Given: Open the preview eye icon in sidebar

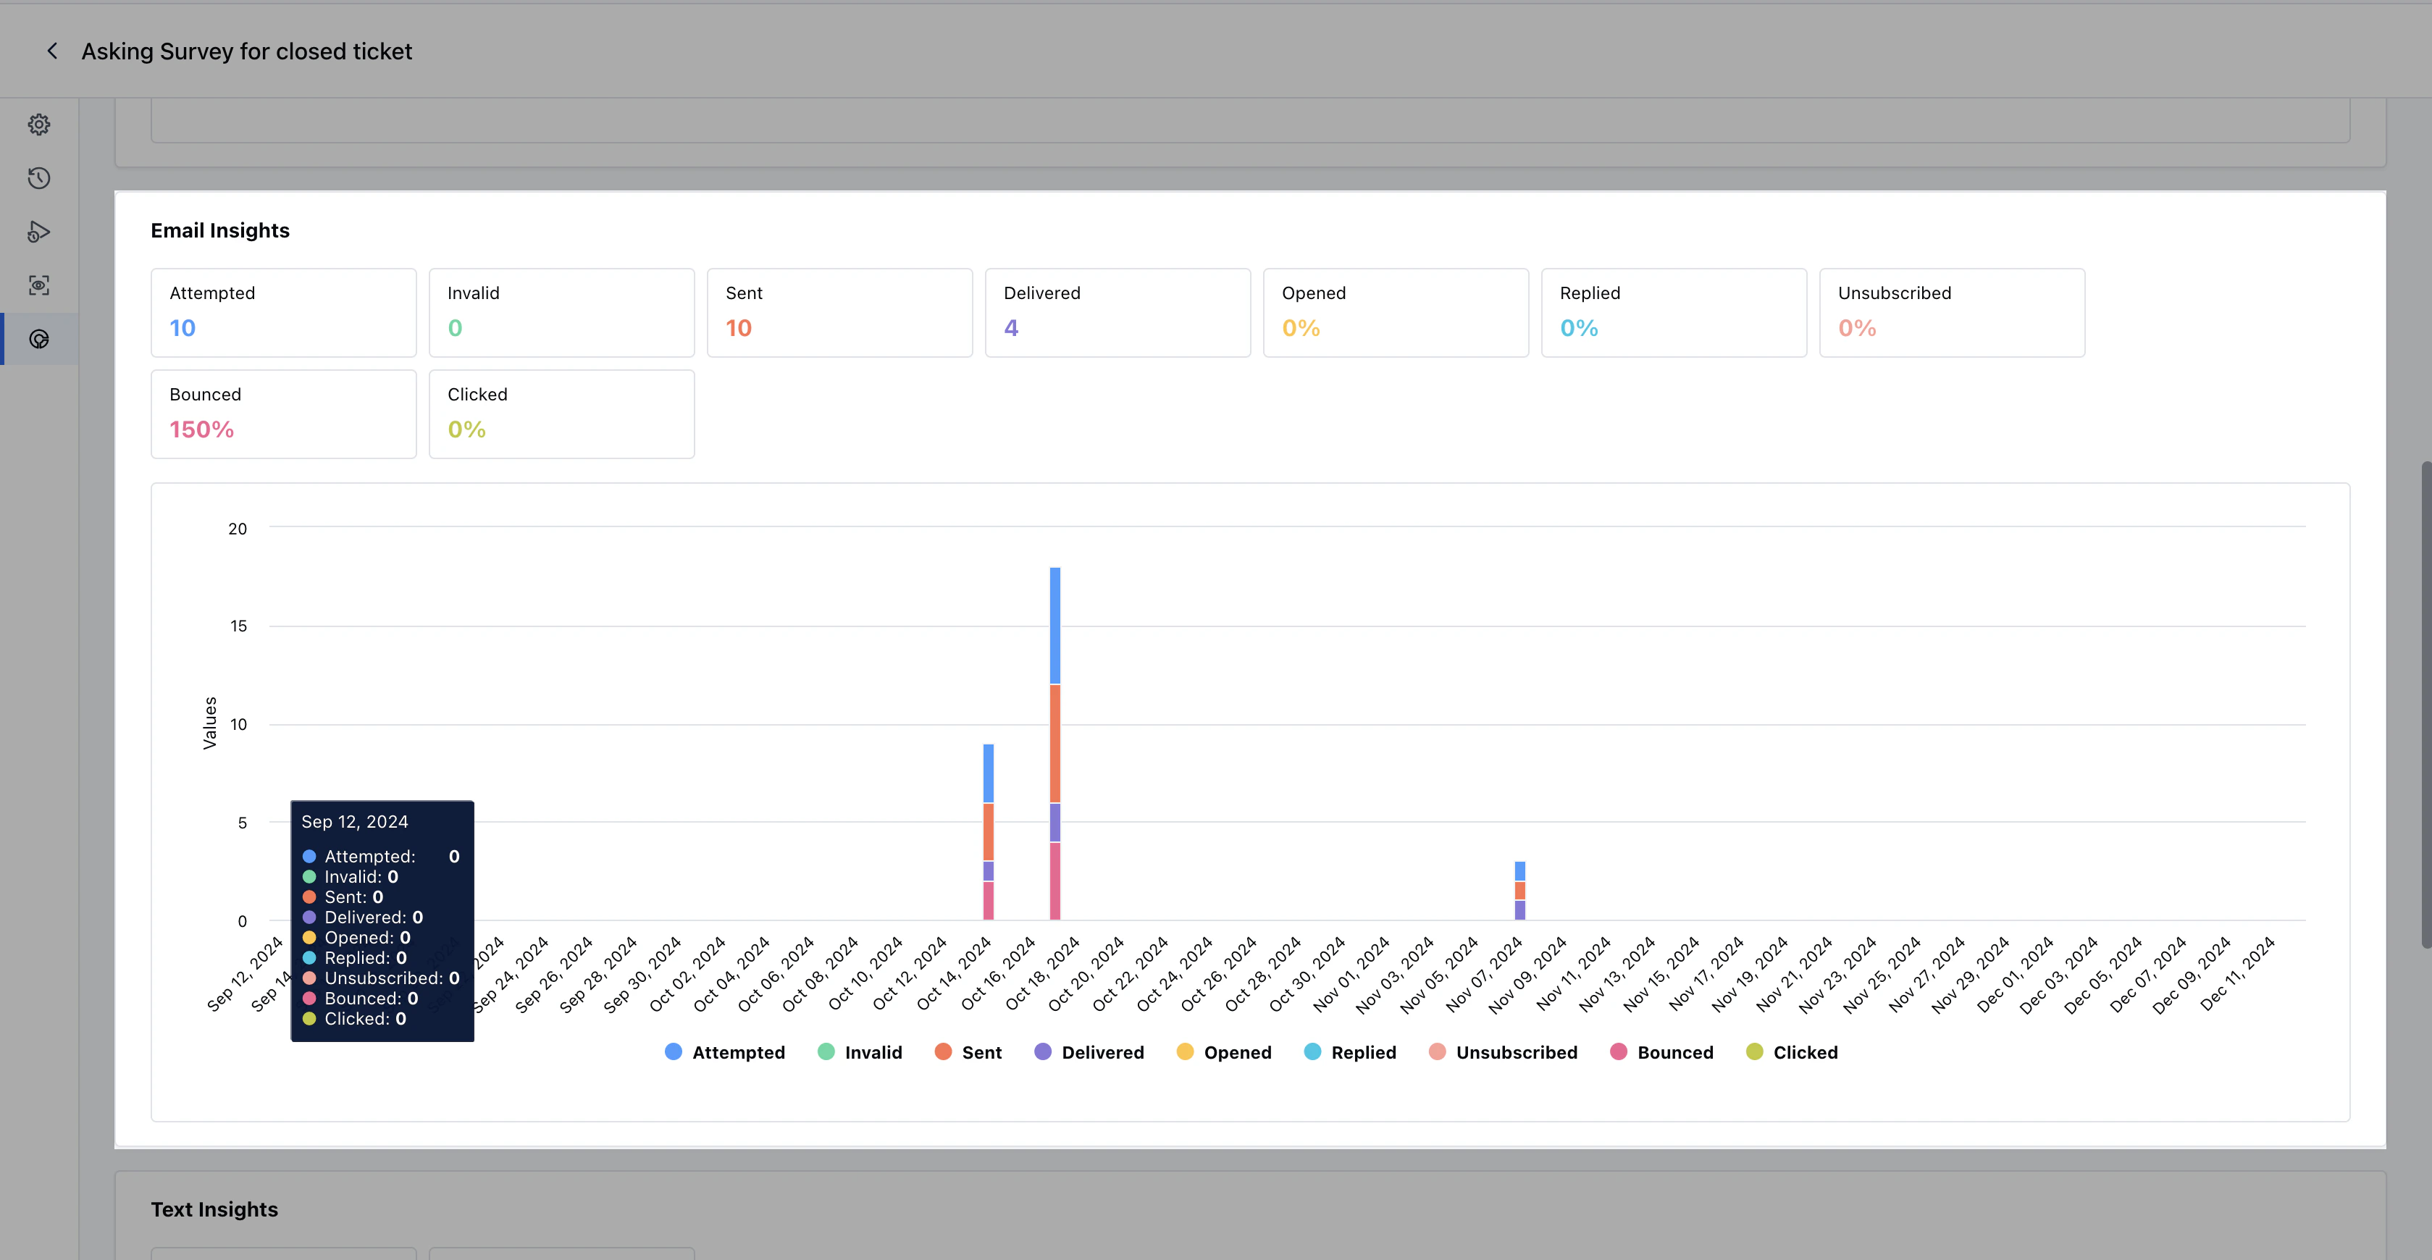Looking at the screenshot, I should click(x=38, y=284).
